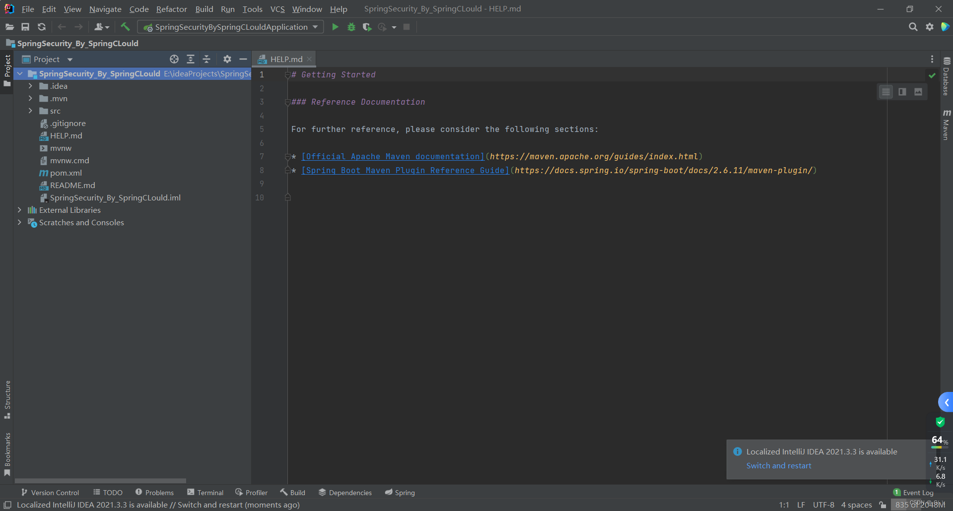Open run configuration dropdown SpringSecurityBySpringCLouldApplication
Image resolution: width=953 pixels, height=511 pixels.
[230, 27]
